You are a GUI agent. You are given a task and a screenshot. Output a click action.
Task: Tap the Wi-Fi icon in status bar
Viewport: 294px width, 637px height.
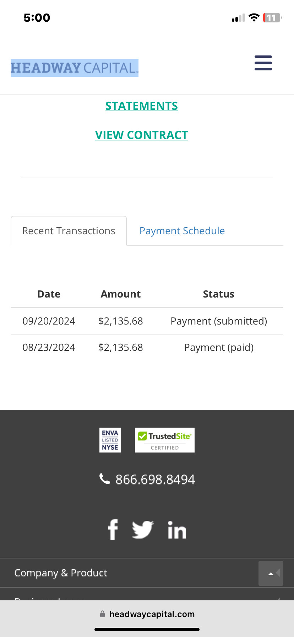click(254, 17)
